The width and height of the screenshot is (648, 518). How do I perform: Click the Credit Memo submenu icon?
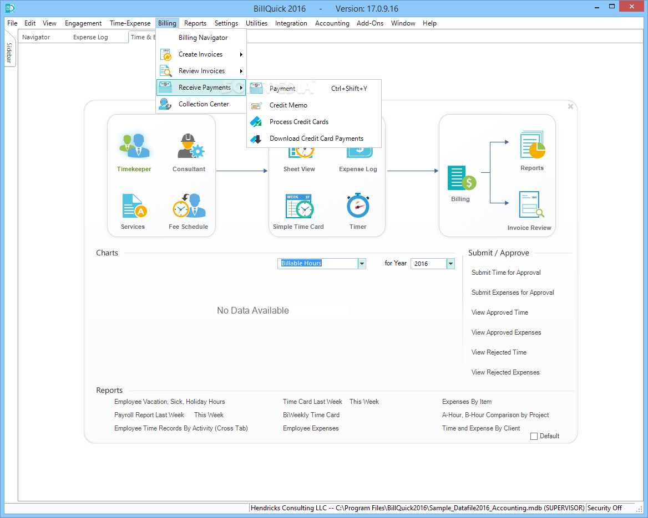[x=256, y=105]
